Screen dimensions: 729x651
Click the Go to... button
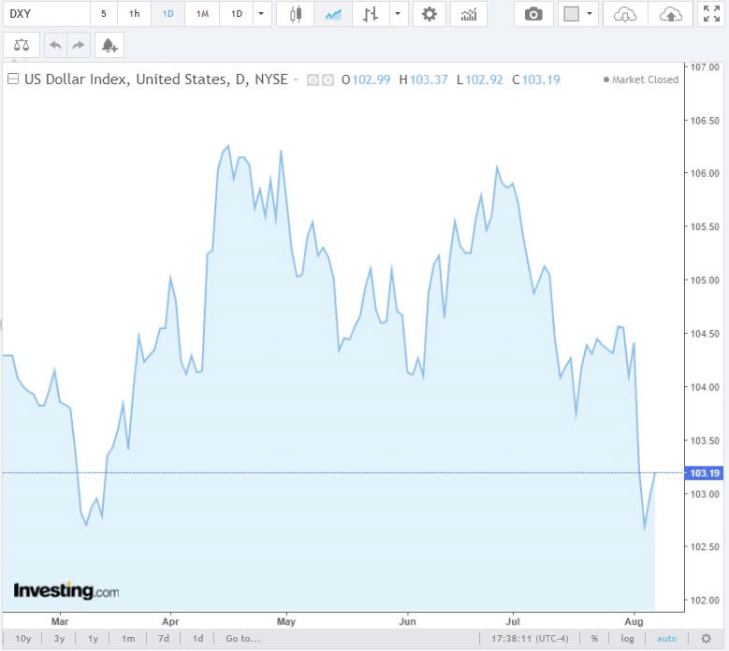click(242, 639)
